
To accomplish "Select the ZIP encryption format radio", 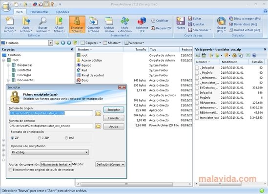I will click(x=12, y=138).
